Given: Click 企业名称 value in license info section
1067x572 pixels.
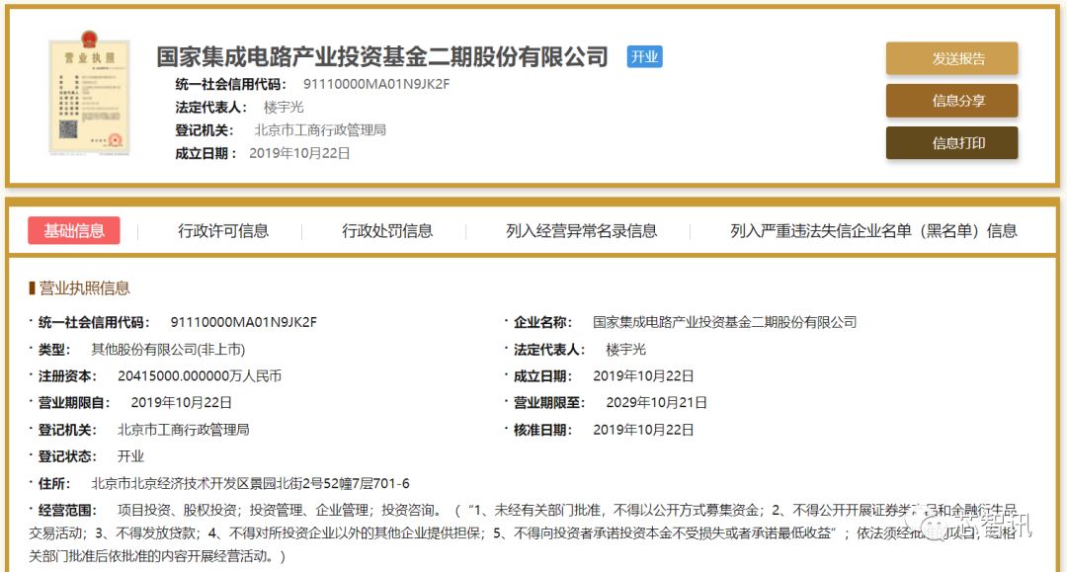Looking at the screenshot, I should 725,322.
